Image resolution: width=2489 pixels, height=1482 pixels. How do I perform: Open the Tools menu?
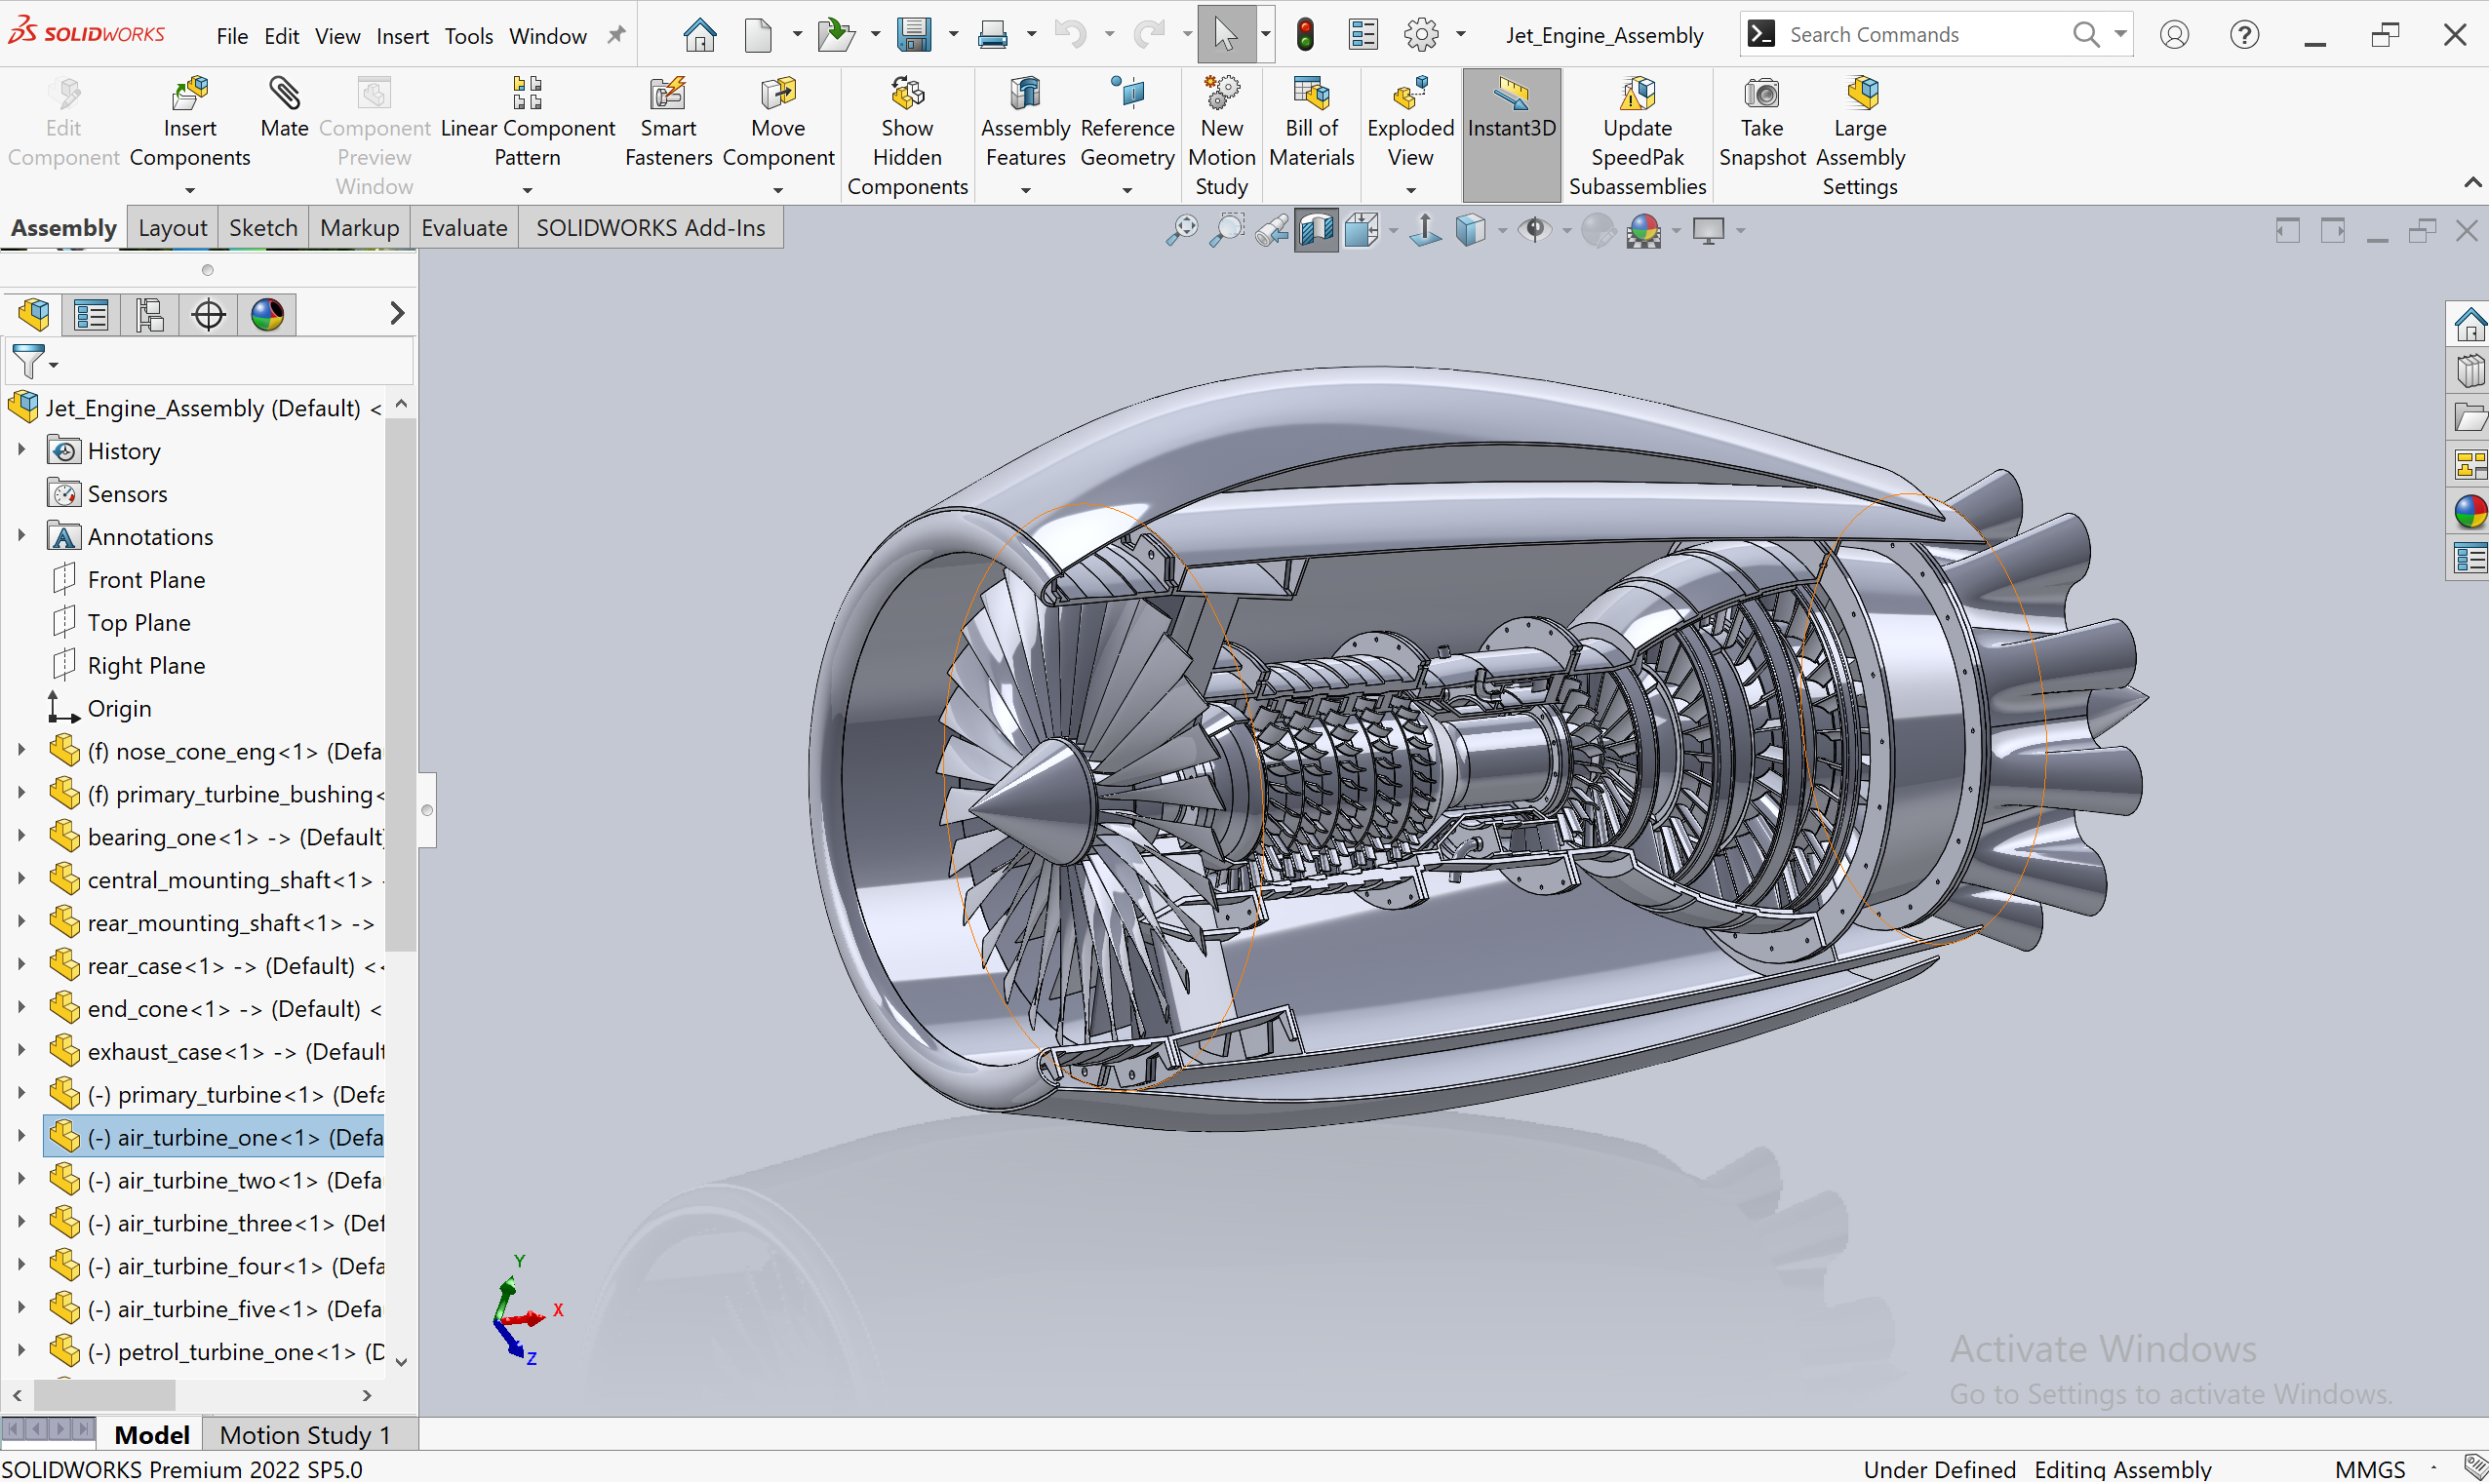(x=468, y=36)
